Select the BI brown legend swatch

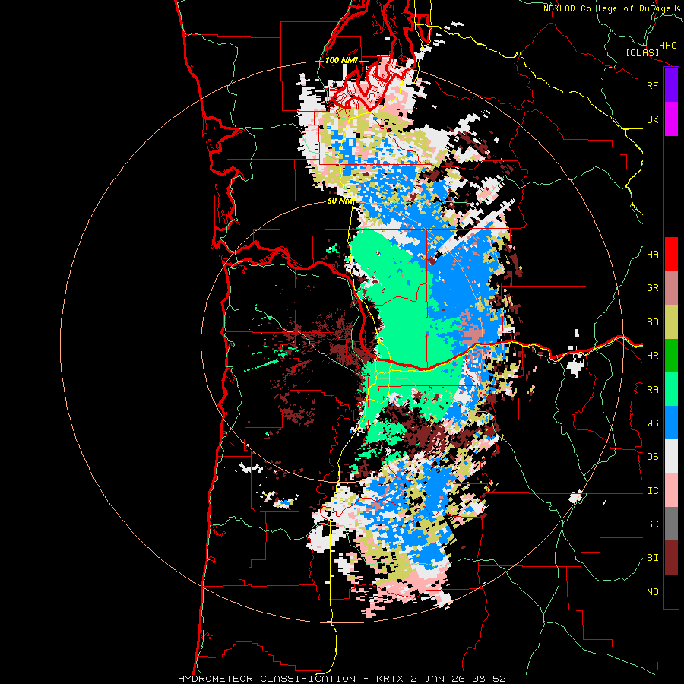click(x=671, y=558)
